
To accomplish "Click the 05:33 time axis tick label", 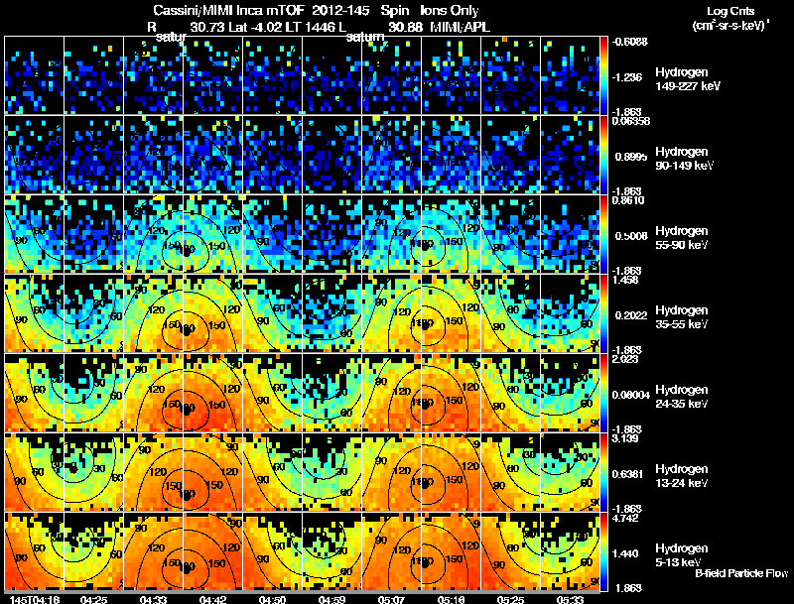I will [570, 600].
